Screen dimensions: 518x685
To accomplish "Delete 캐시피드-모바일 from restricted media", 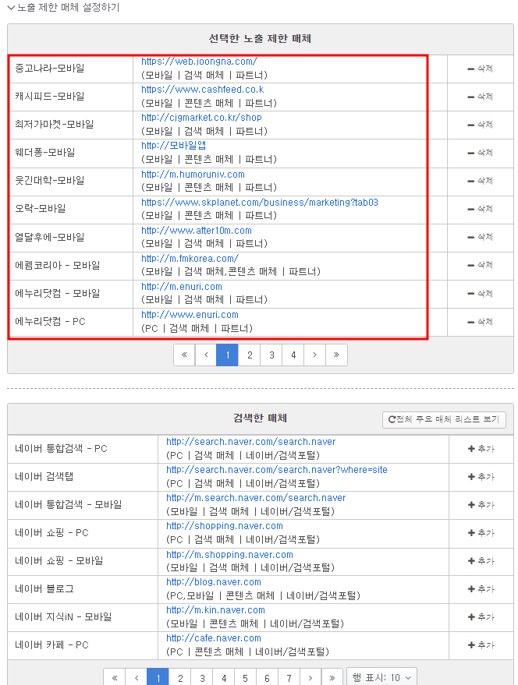I will point(480,97).
